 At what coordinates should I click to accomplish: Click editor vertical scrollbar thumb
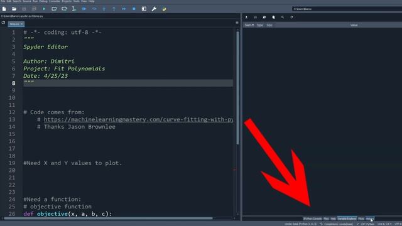[237, 87]
